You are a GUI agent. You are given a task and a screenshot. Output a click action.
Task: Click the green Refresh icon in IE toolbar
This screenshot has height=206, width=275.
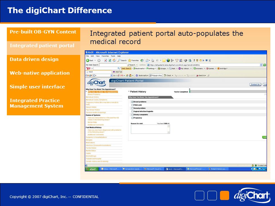click(x=110, y=60)
